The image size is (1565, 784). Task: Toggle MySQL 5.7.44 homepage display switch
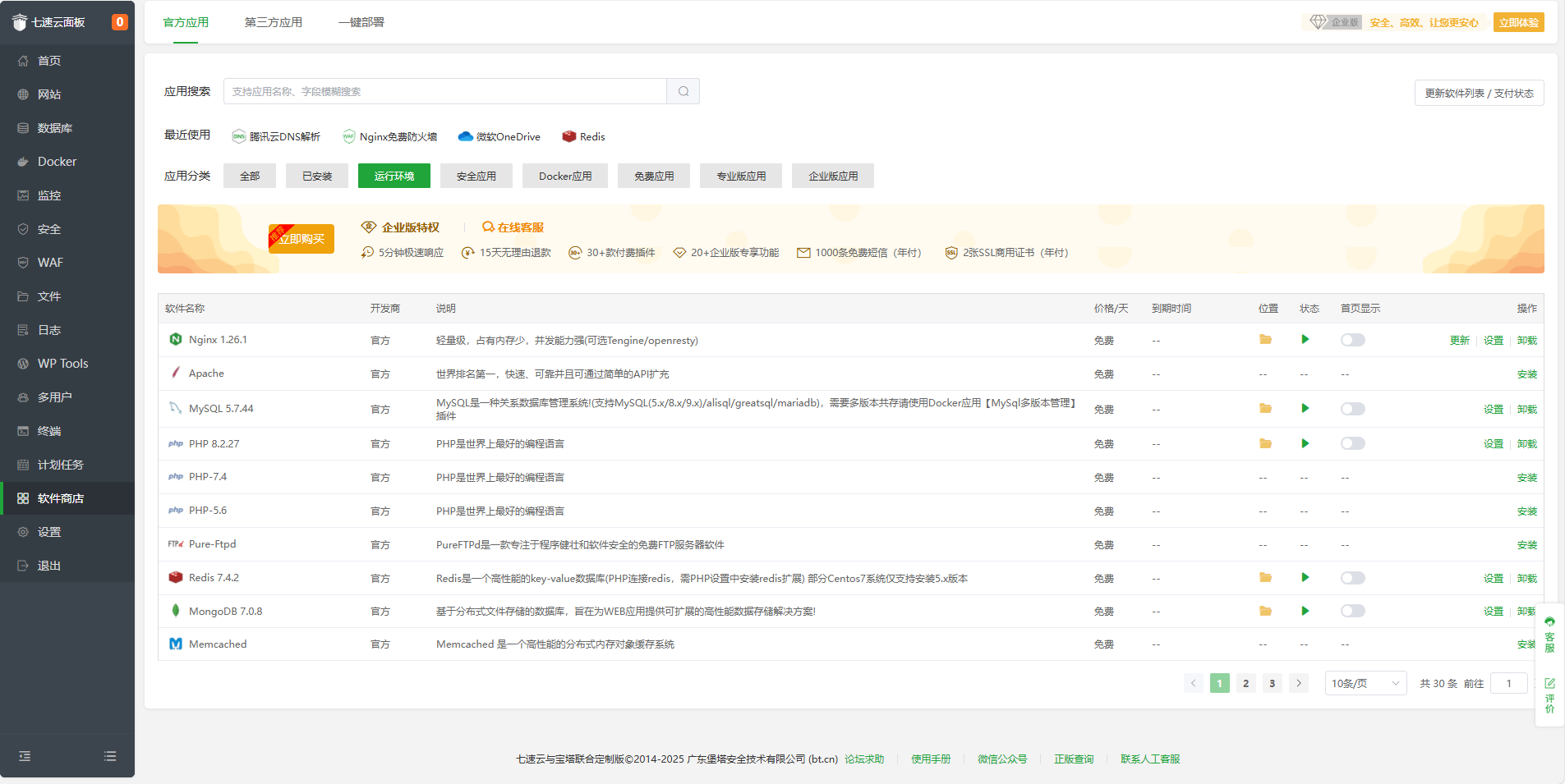pyautogui.click(x=1353, y=409)
